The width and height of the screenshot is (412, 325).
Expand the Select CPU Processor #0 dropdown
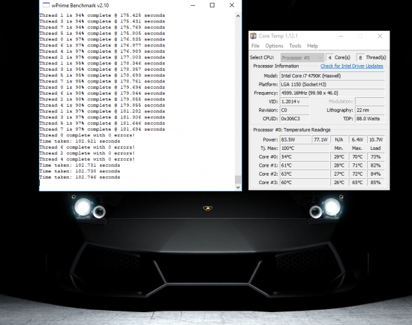301,57
